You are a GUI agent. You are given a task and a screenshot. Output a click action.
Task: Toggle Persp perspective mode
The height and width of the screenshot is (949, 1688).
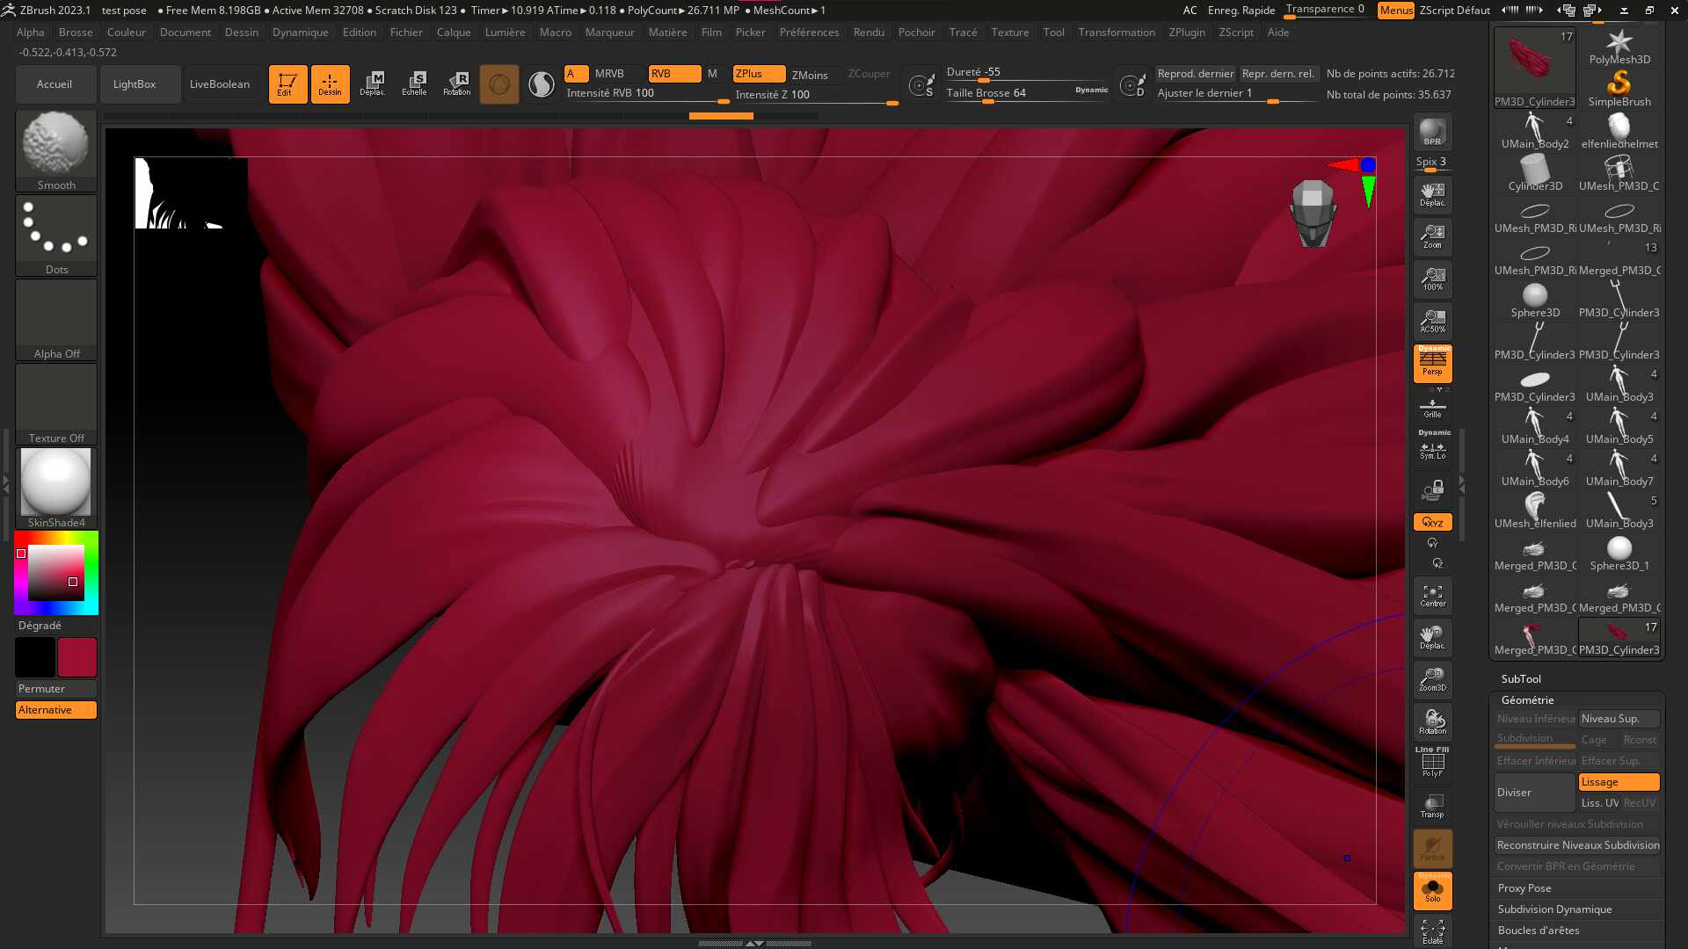[1432, 364]
